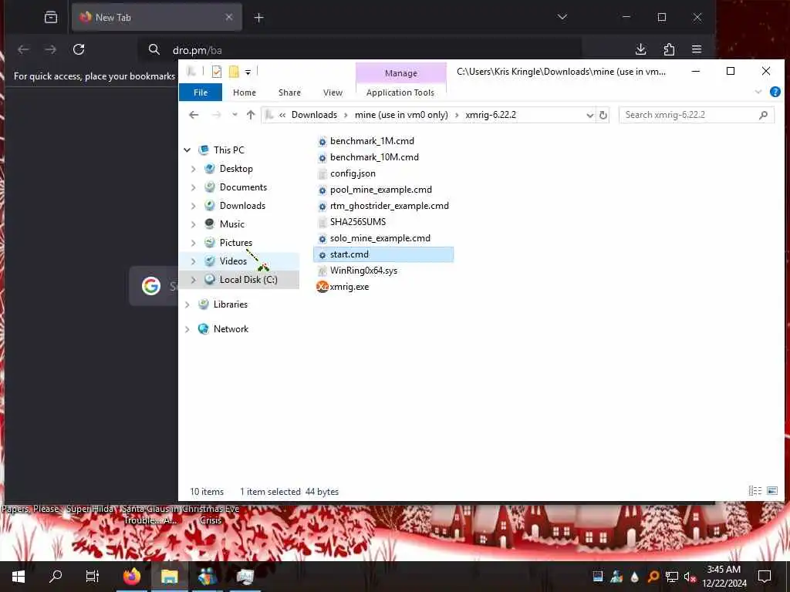Open Task View on taskbar
This screenshot has width=790, height=592.
(93, 576)
